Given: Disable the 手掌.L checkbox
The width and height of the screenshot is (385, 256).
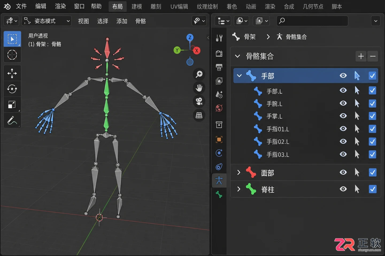Looking at the screenshot, I should click(x=372, y=116).
